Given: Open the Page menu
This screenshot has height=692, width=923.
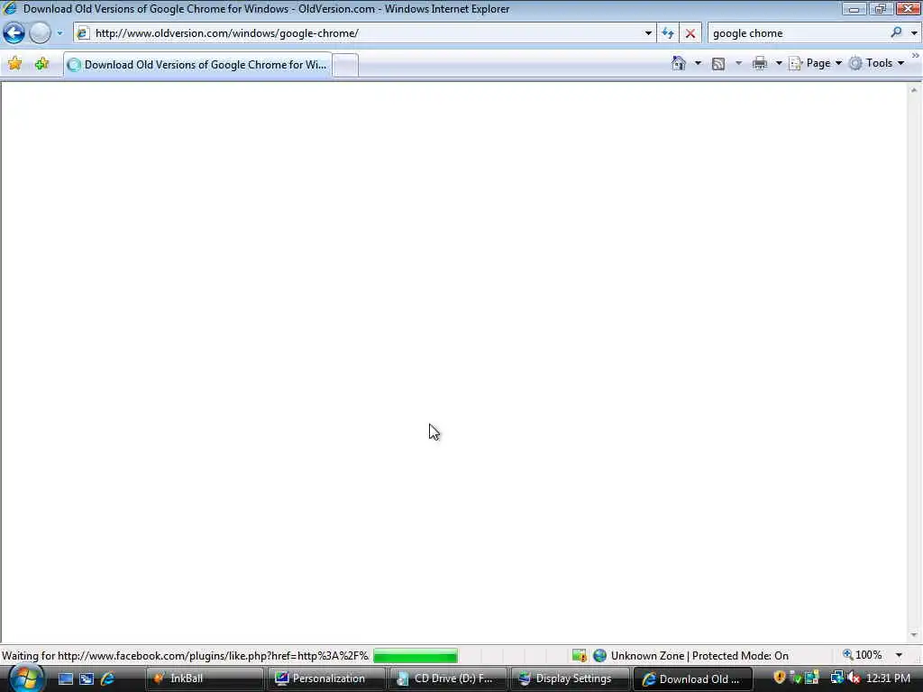Looking at the screenshot, I should (x=815, y=63).
